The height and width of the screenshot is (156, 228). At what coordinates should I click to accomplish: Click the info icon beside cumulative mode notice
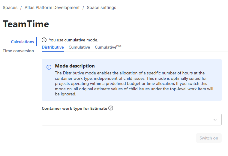coord(44,40)
